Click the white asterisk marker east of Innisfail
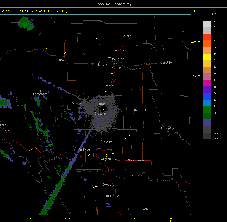The image size is (227, 222). coord(132,80)
